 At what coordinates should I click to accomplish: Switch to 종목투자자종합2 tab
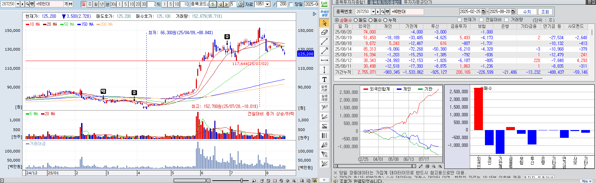coord(385,2)
